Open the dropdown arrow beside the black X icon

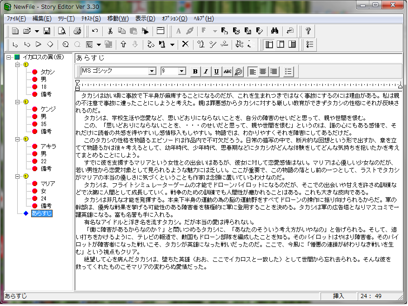point(172,45)
